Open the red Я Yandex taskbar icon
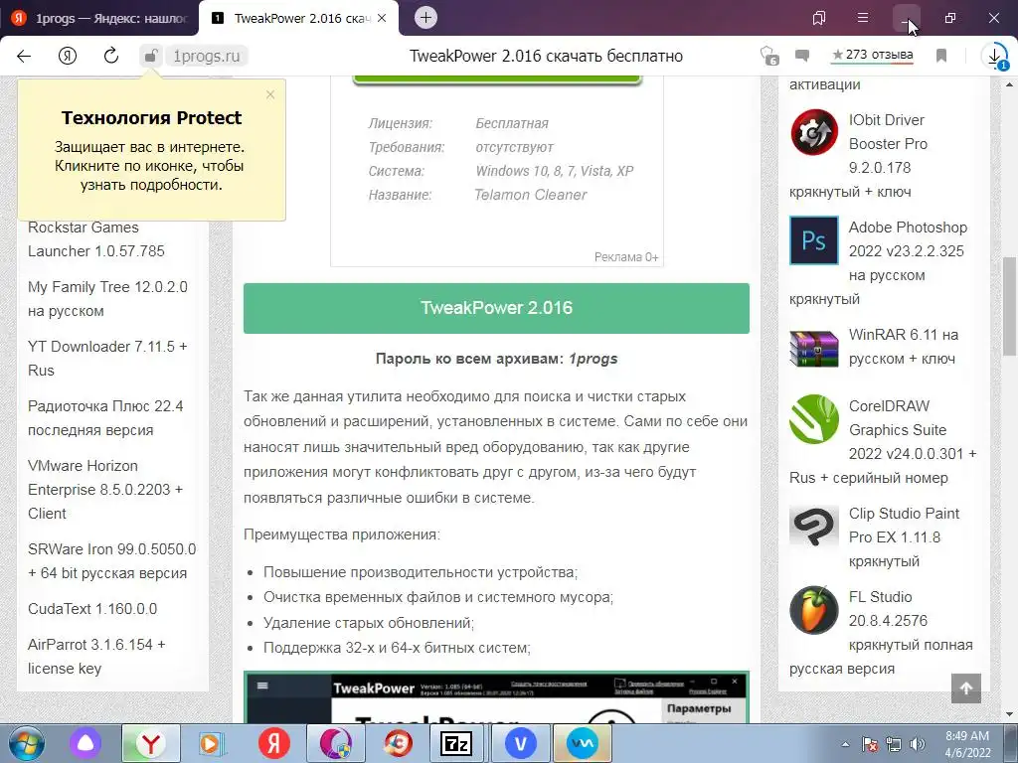 tap(273, 743)
